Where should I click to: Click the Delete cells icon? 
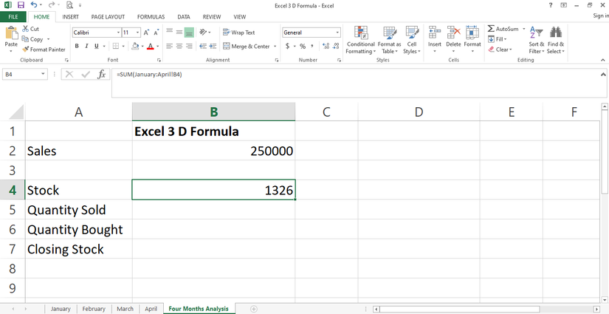click(453, 34)
